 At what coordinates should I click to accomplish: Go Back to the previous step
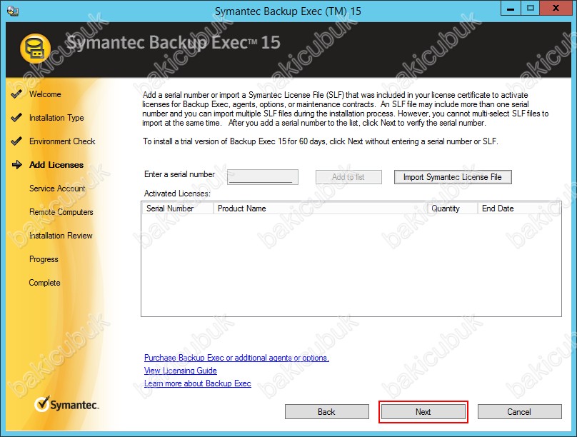tap(326, 412)
